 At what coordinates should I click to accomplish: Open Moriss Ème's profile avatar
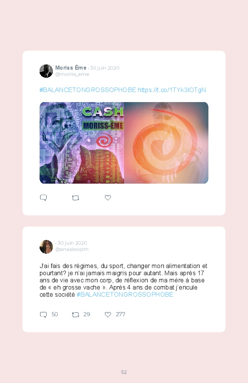click(46, 71)
